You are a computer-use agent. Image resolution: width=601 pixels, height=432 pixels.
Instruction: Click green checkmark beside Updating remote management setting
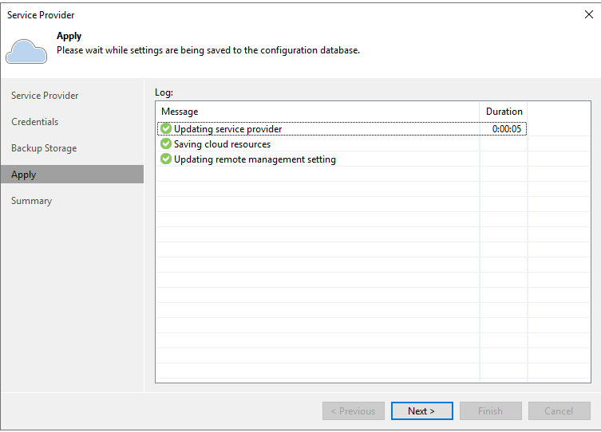click(166, 159)
